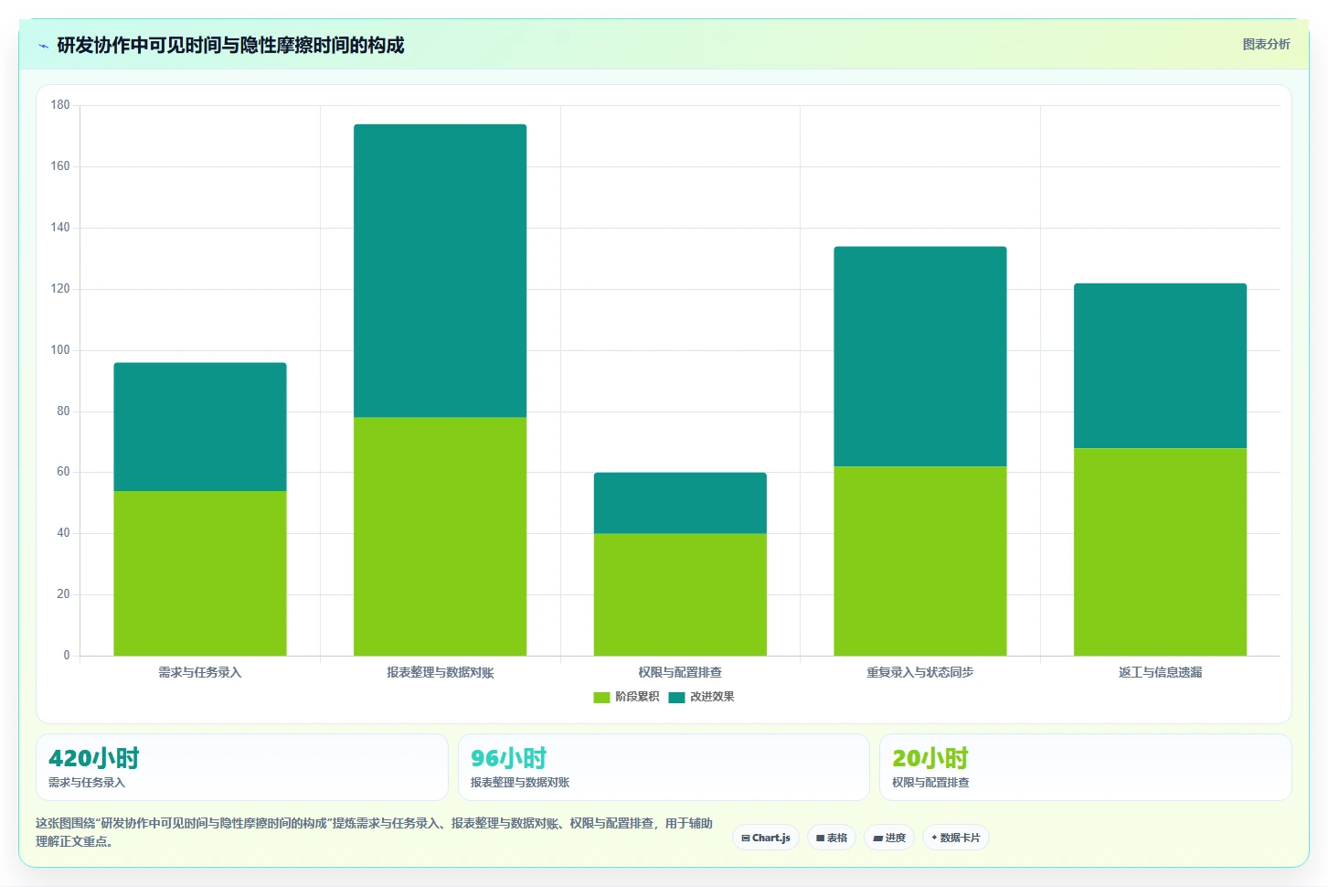The height and width of the screenshot is (887, 1328).
Task: Click the chart title 研发协作中可见时间与隐性摩擦时间的构成
Action: click(230, 46)
